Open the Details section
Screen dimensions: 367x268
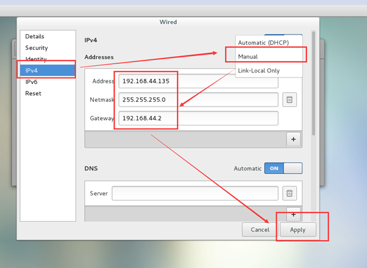(48, 37)
